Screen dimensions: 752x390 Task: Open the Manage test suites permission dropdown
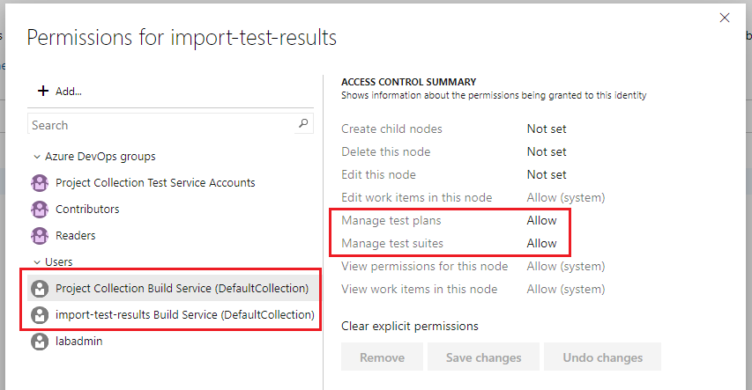click(x=542, y=243)
